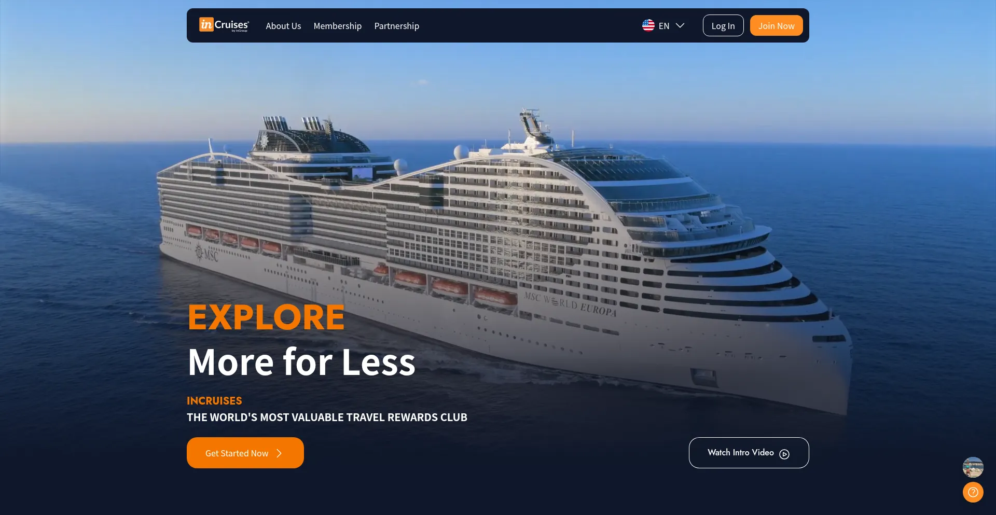Click the US flag language icon
Image resolution: width=996 pixels, height=515 pixels.
tap(648, 25)
